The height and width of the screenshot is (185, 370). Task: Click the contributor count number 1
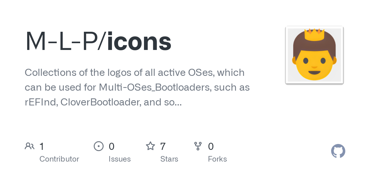(x=42, y=146)
